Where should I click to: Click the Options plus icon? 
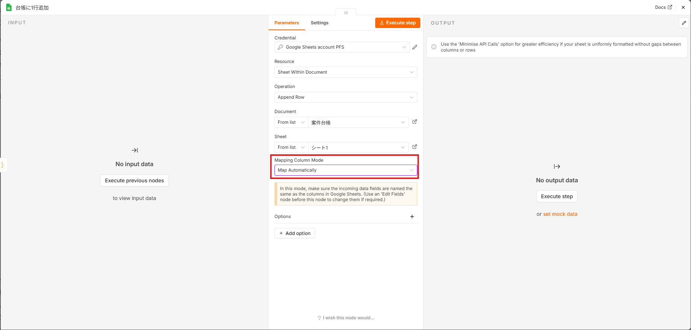[x=412, y=217]
